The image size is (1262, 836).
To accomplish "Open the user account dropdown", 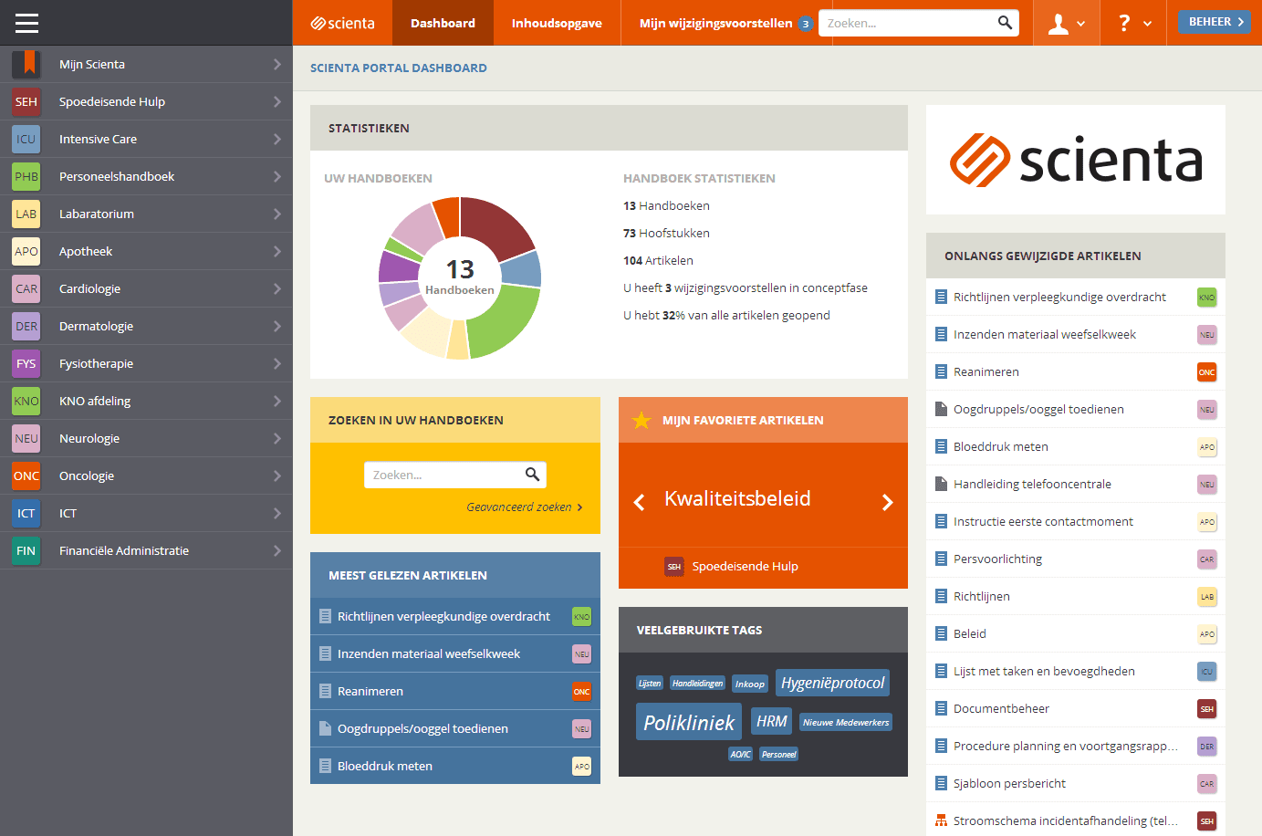I will (1066, 23).
